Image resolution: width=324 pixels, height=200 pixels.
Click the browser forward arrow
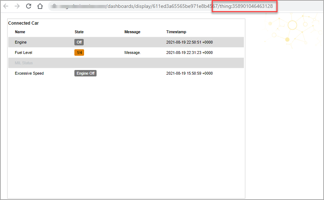[x=17, y=6]
